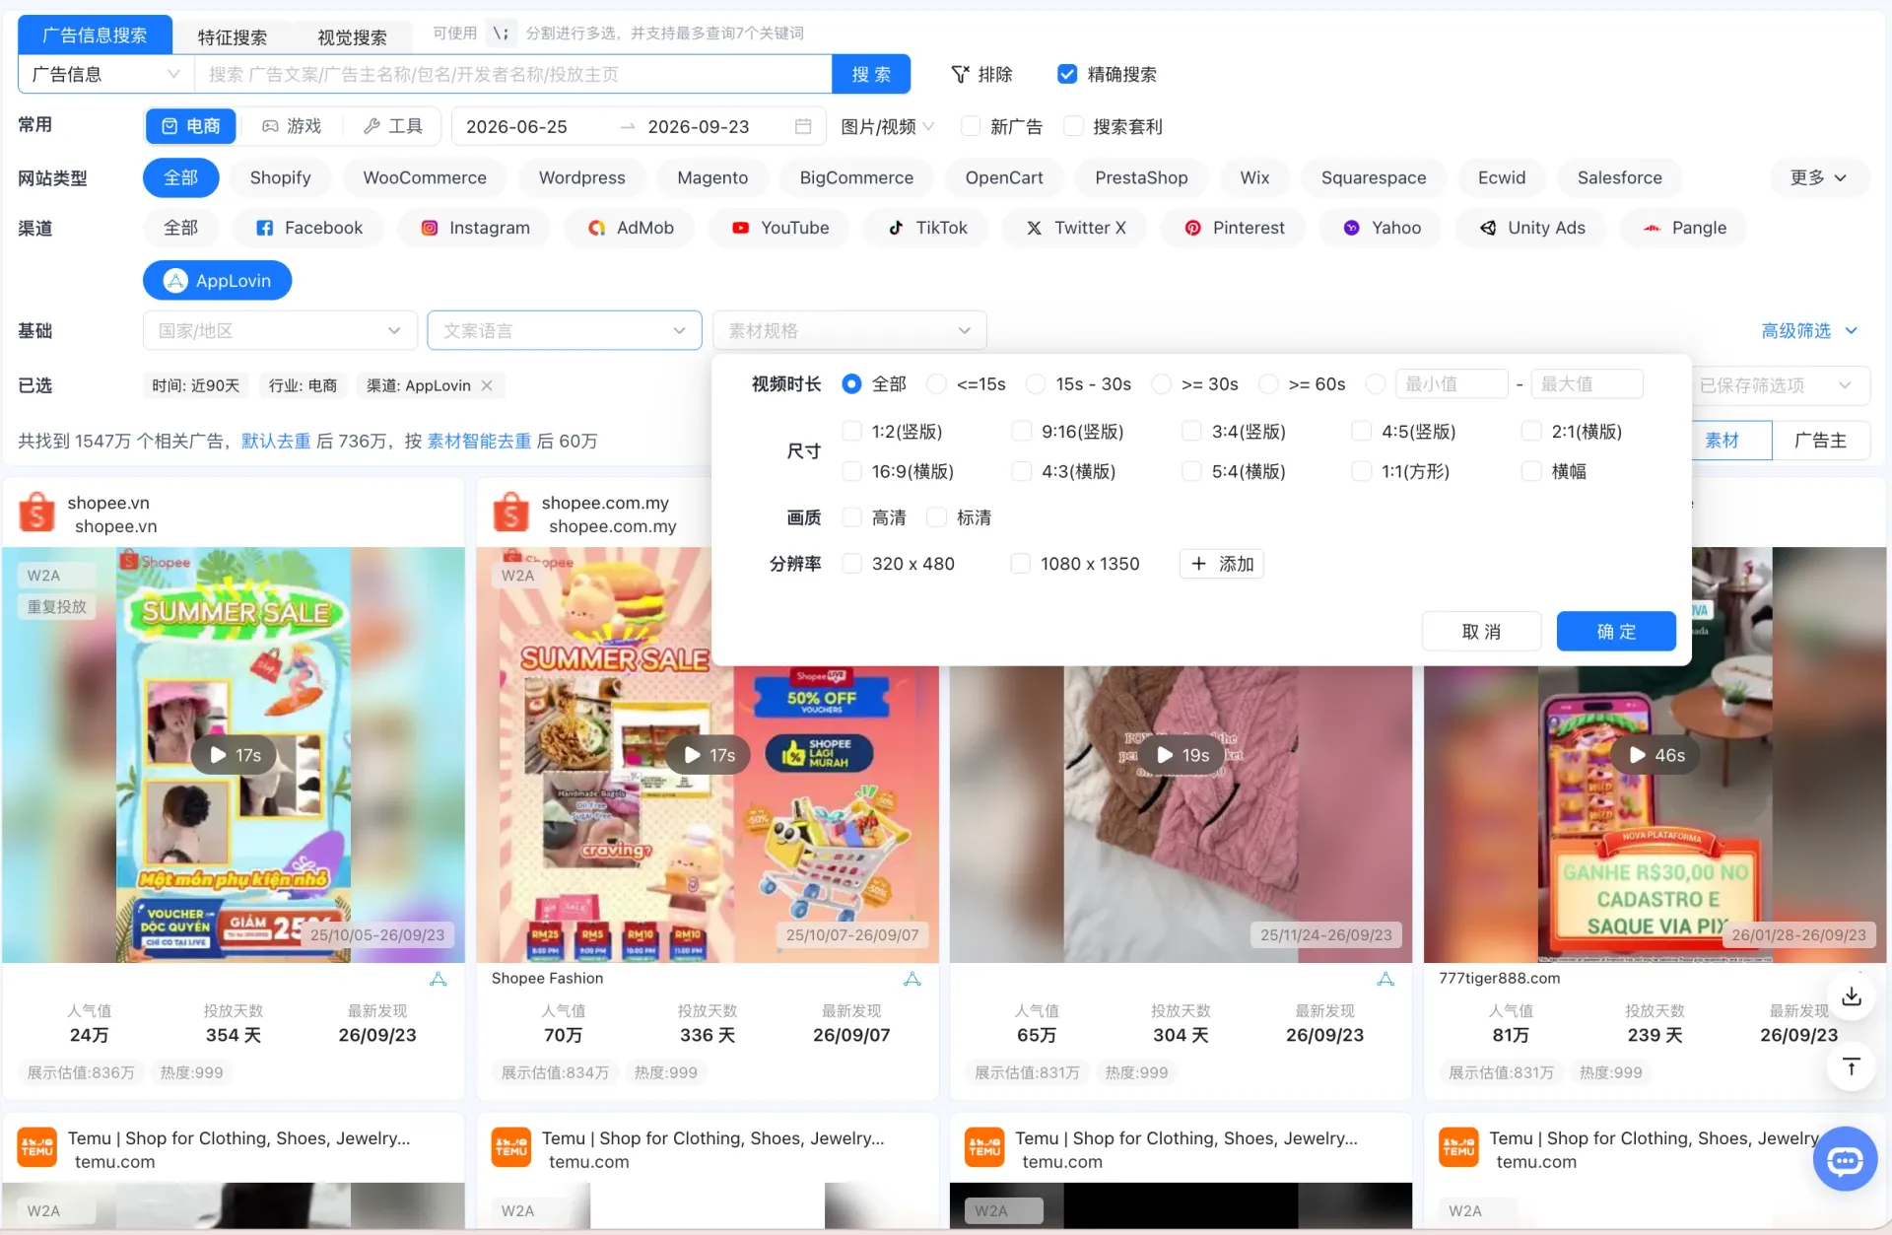This screenshot has width=1892, height=1235.
Task: Select the Twitter X channel
Action: pyautogui.click(x=1075, y=228)
